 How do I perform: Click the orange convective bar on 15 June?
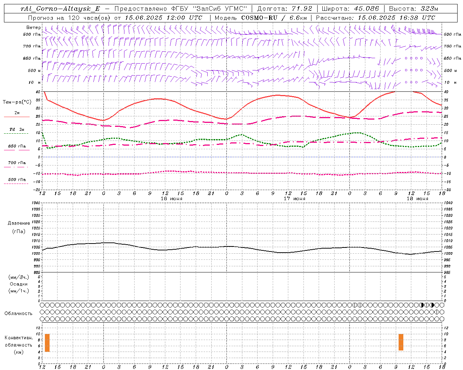47,343
